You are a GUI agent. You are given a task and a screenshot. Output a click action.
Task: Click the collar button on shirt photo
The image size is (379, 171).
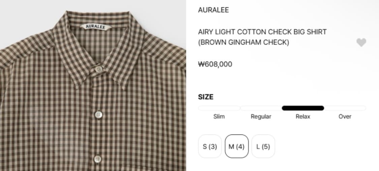(98, 69)
